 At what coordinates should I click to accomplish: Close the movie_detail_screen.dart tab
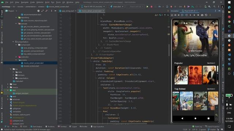103,11
